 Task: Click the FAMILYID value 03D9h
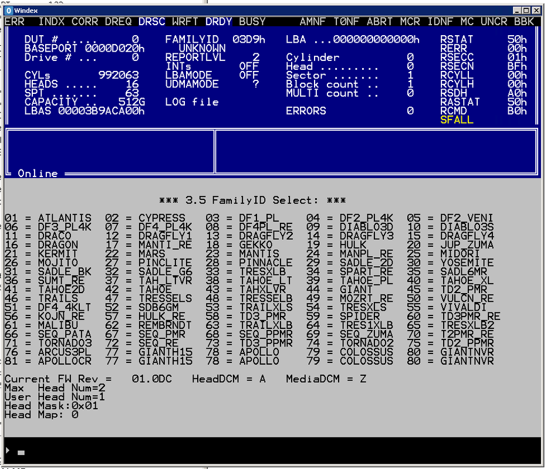point(249,39)
